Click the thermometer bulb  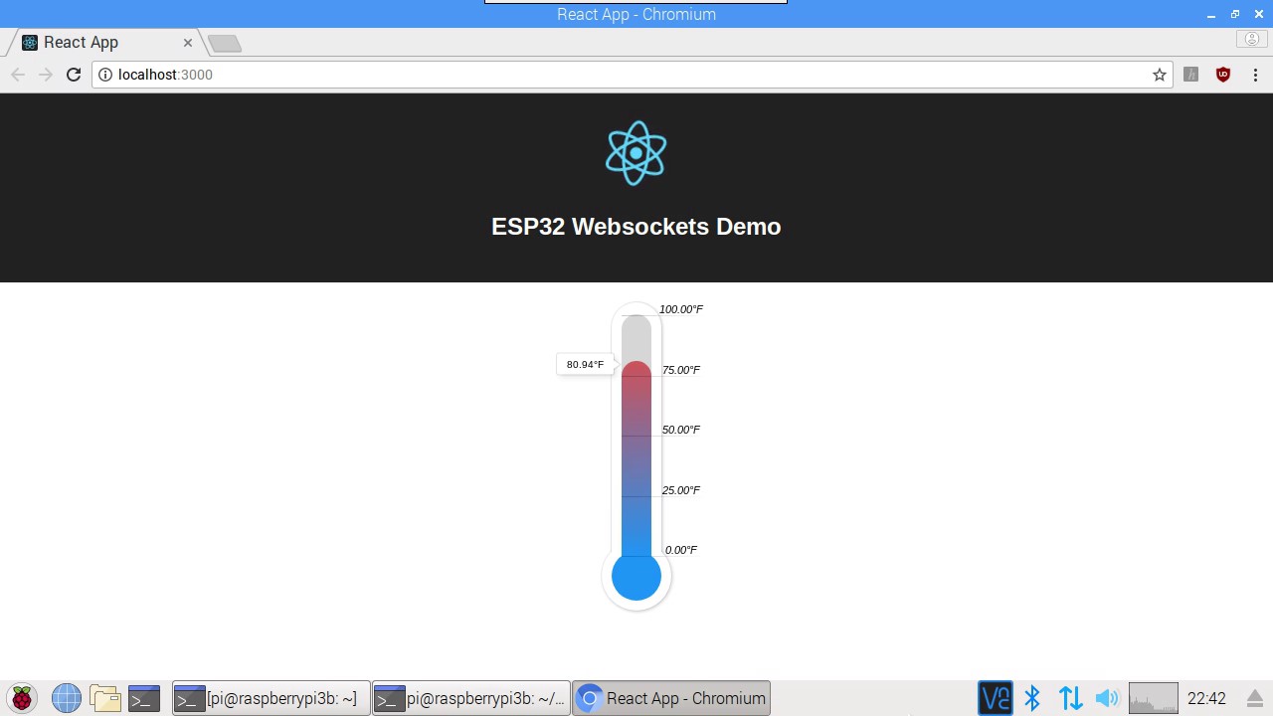pyautogui.click(x=636, y=577)
